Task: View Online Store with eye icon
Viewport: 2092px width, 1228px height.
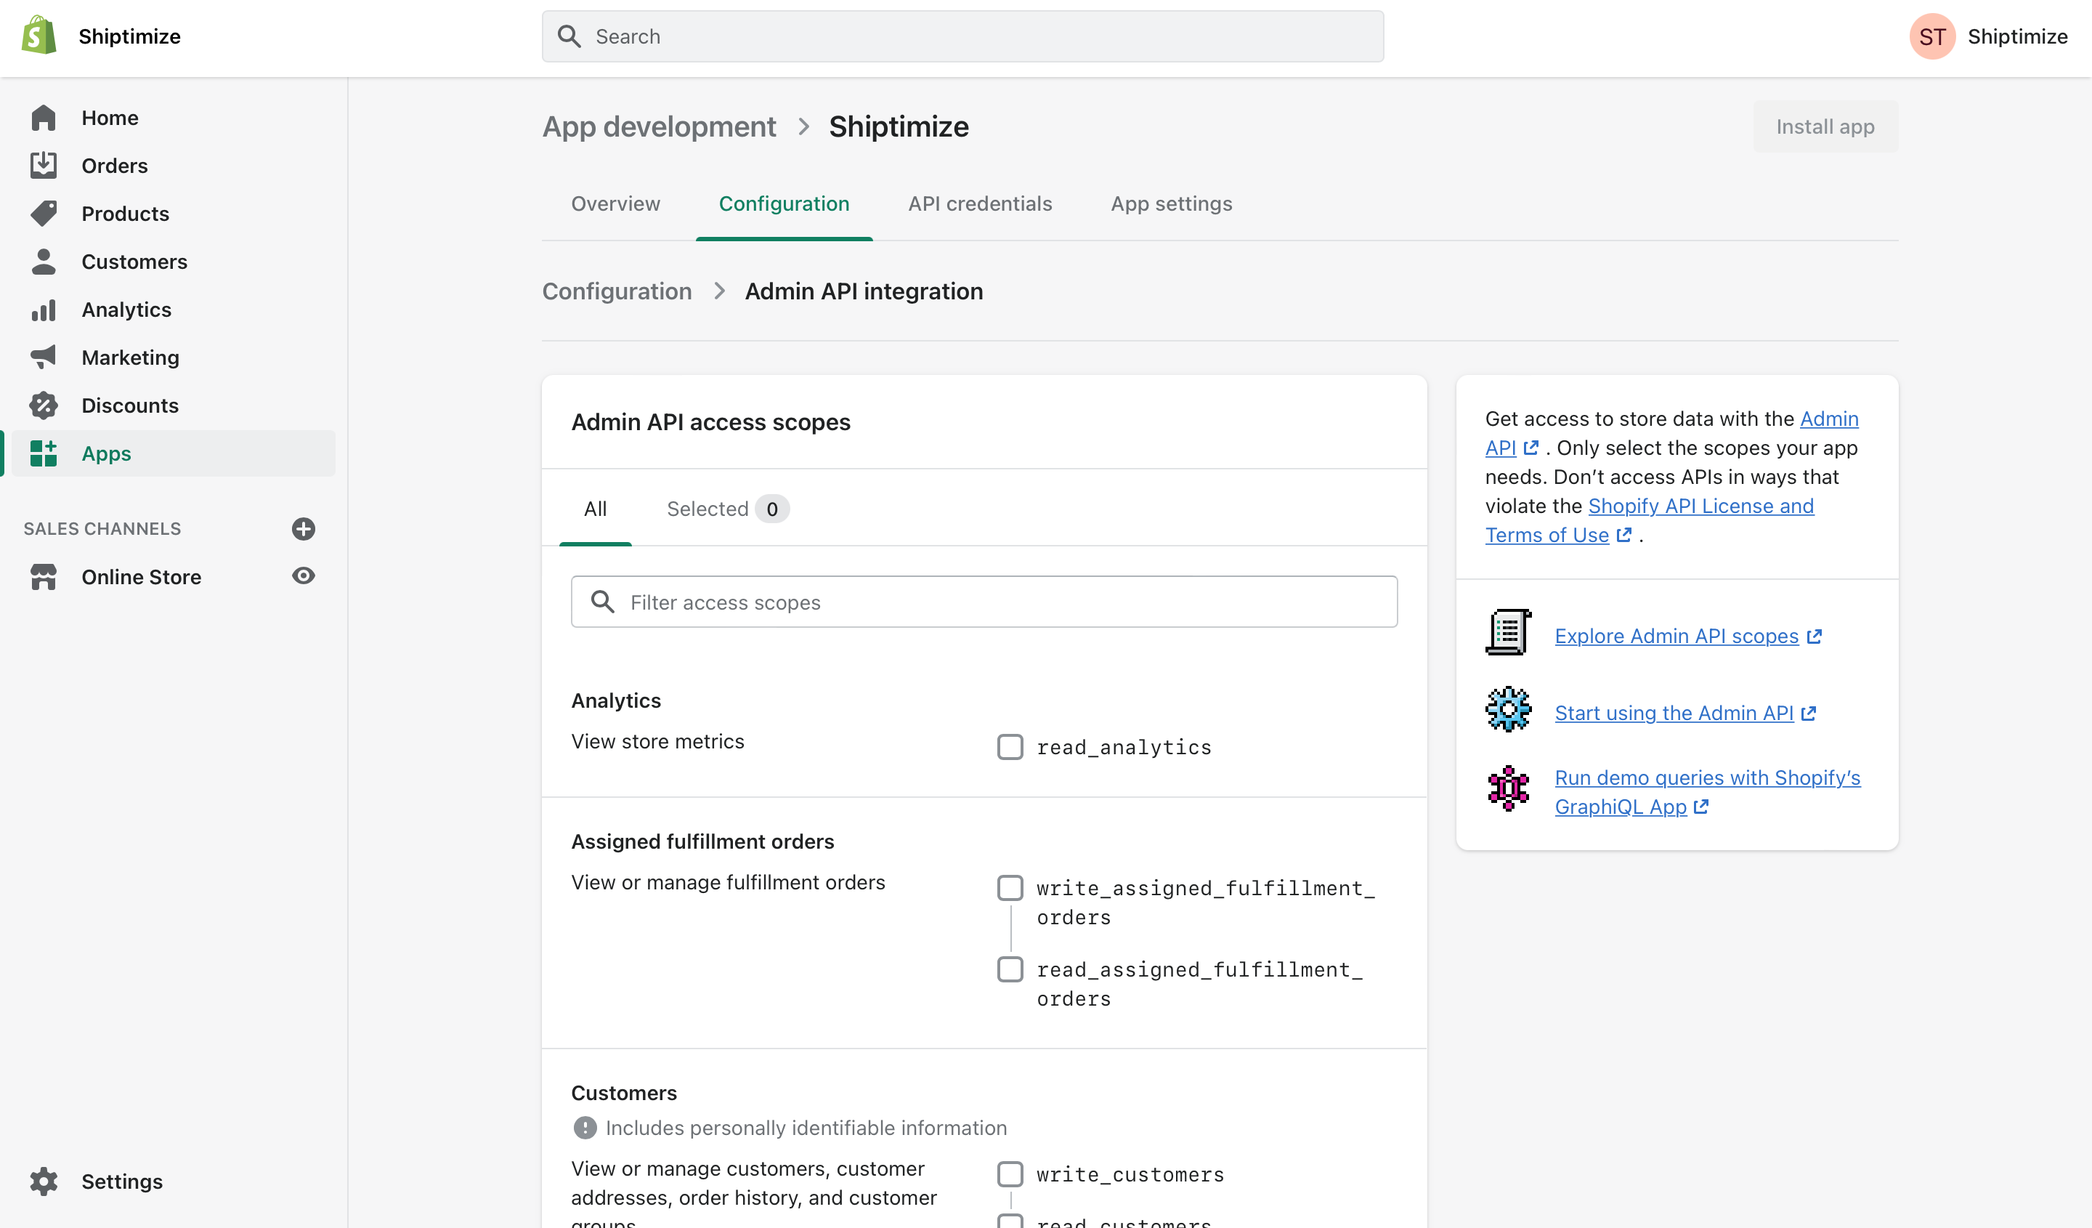Action: [x=304, y=575]
